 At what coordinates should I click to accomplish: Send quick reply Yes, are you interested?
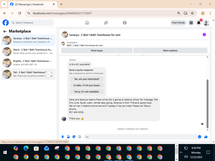(87, 79)
